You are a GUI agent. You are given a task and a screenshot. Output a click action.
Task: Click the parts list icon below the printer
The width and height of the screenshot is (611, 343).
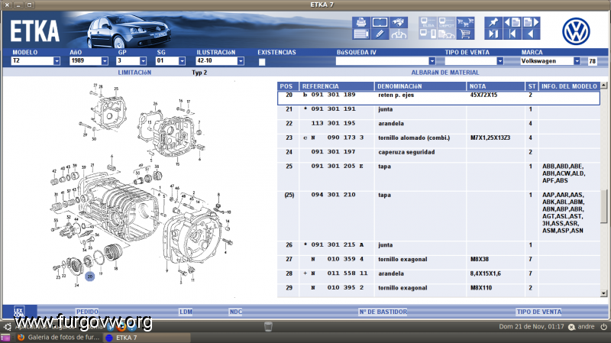pos(360,34)
